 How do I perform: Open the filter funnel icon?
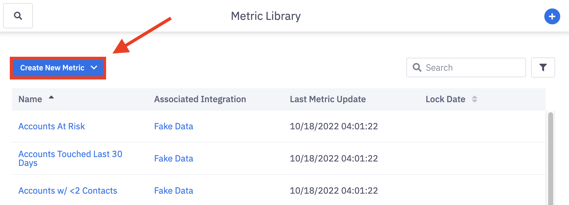[543, 67]
